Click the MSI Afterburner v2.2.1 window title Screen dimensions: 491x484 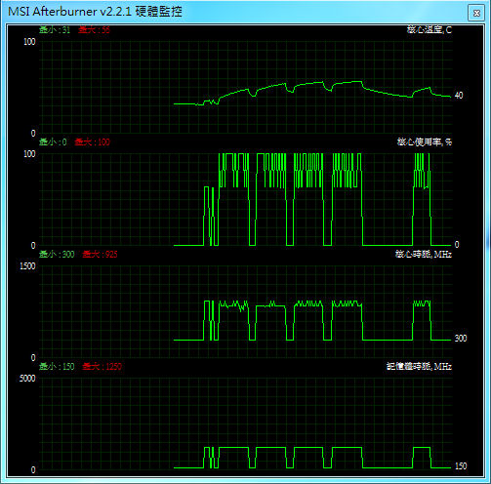pos(95,12)
